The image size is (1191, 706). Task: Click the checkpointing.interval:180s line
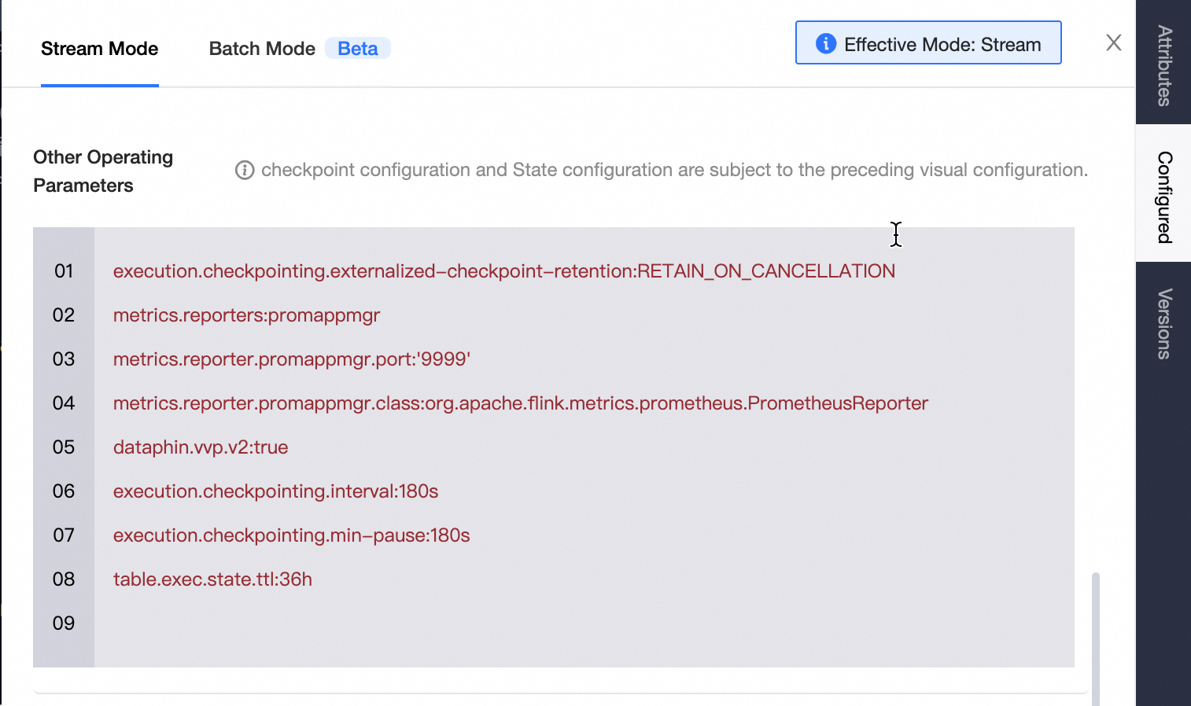point(275,491)
